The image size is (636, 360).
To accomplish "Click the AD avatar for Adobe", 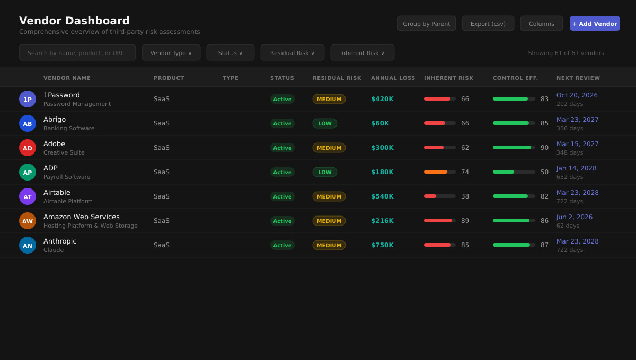I will pyautogui.click(x=28, y=148).
